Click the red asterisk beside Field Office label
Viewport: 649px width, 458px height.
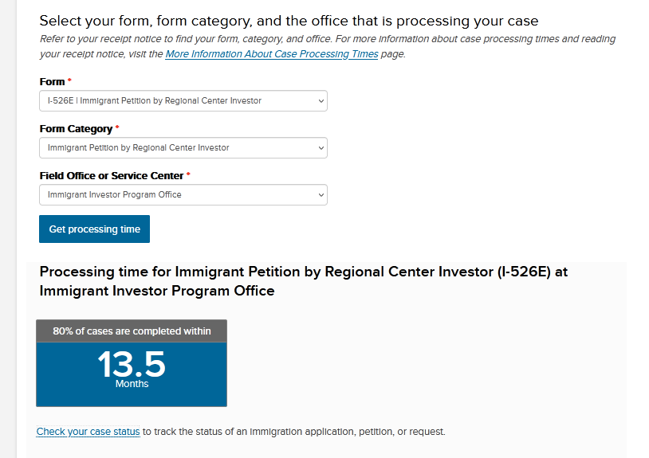pos(188,175)
